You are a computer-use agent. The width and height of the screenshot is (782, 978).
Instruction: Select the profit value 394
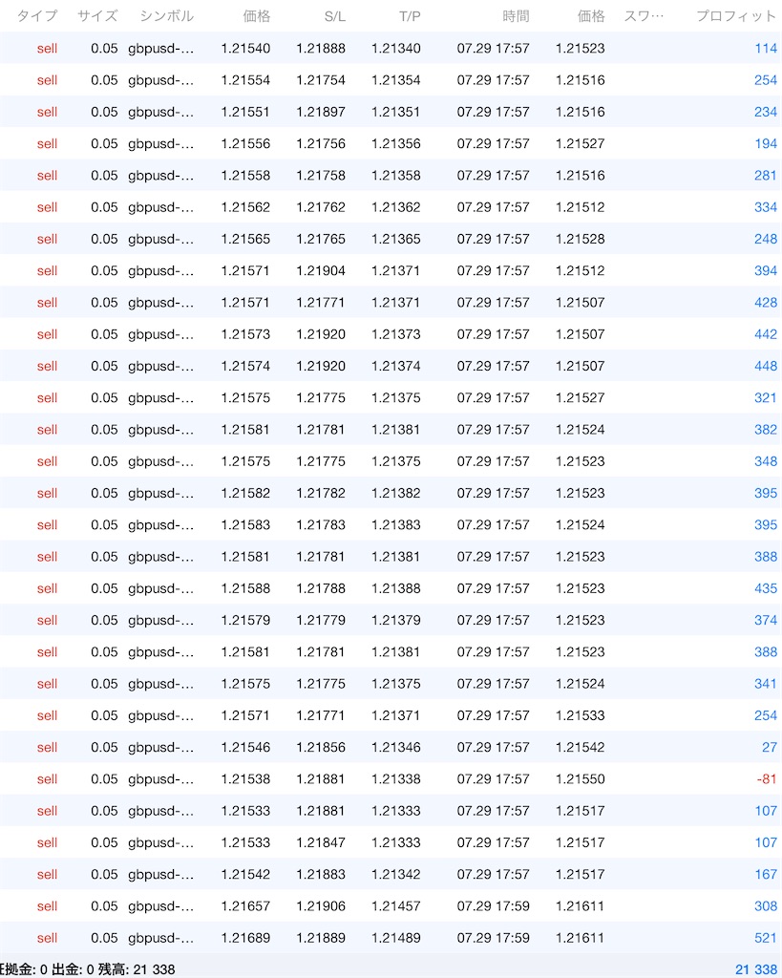tap(766, 270)
